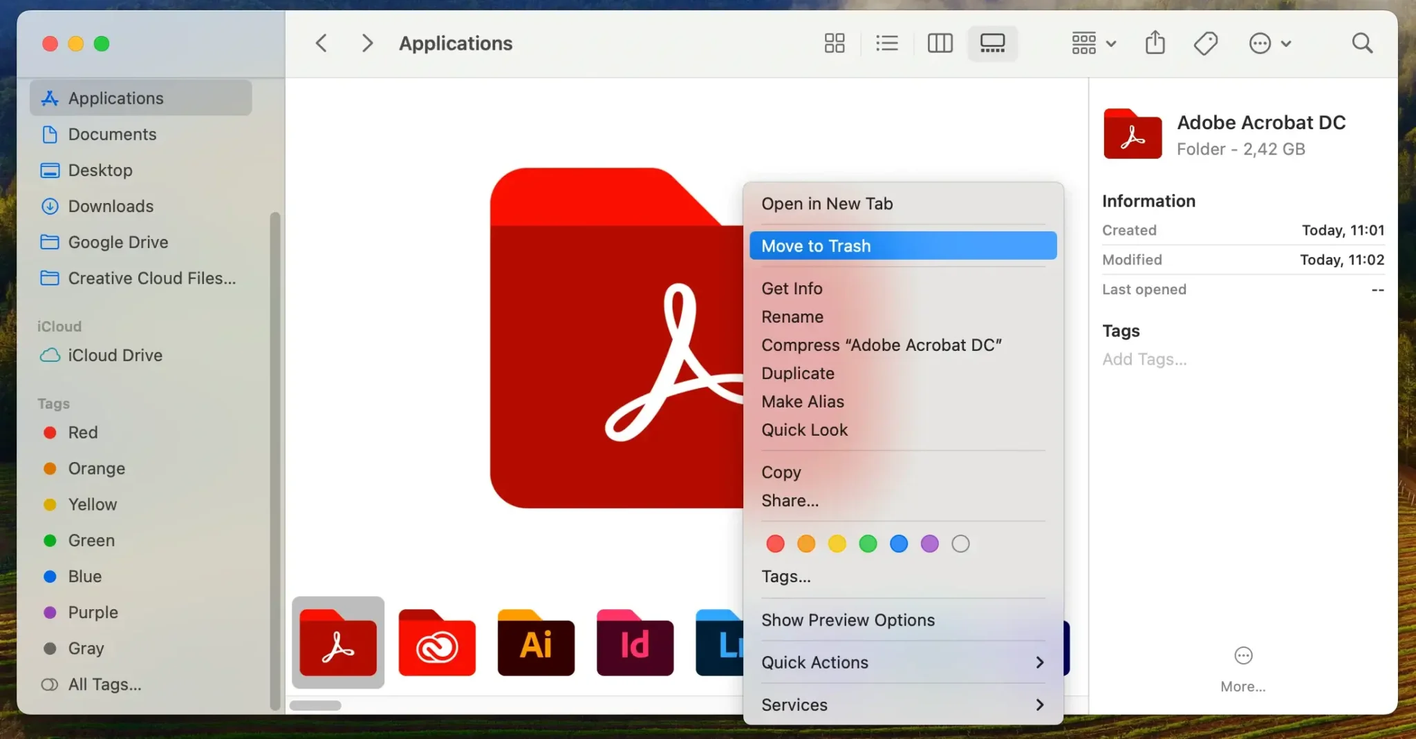1416x739 pixels.
Task: Click the Add Tags... field
Action: coord(1144,359)
